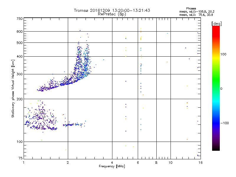Click the rainbow phase colorbar
The height and width of the screenshot is (177, 236).
(x=216, y=88)
